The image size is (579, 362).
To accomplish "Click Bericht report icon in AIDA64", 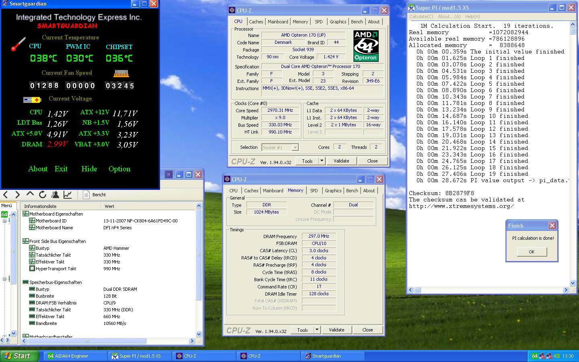I will (86, 195).
